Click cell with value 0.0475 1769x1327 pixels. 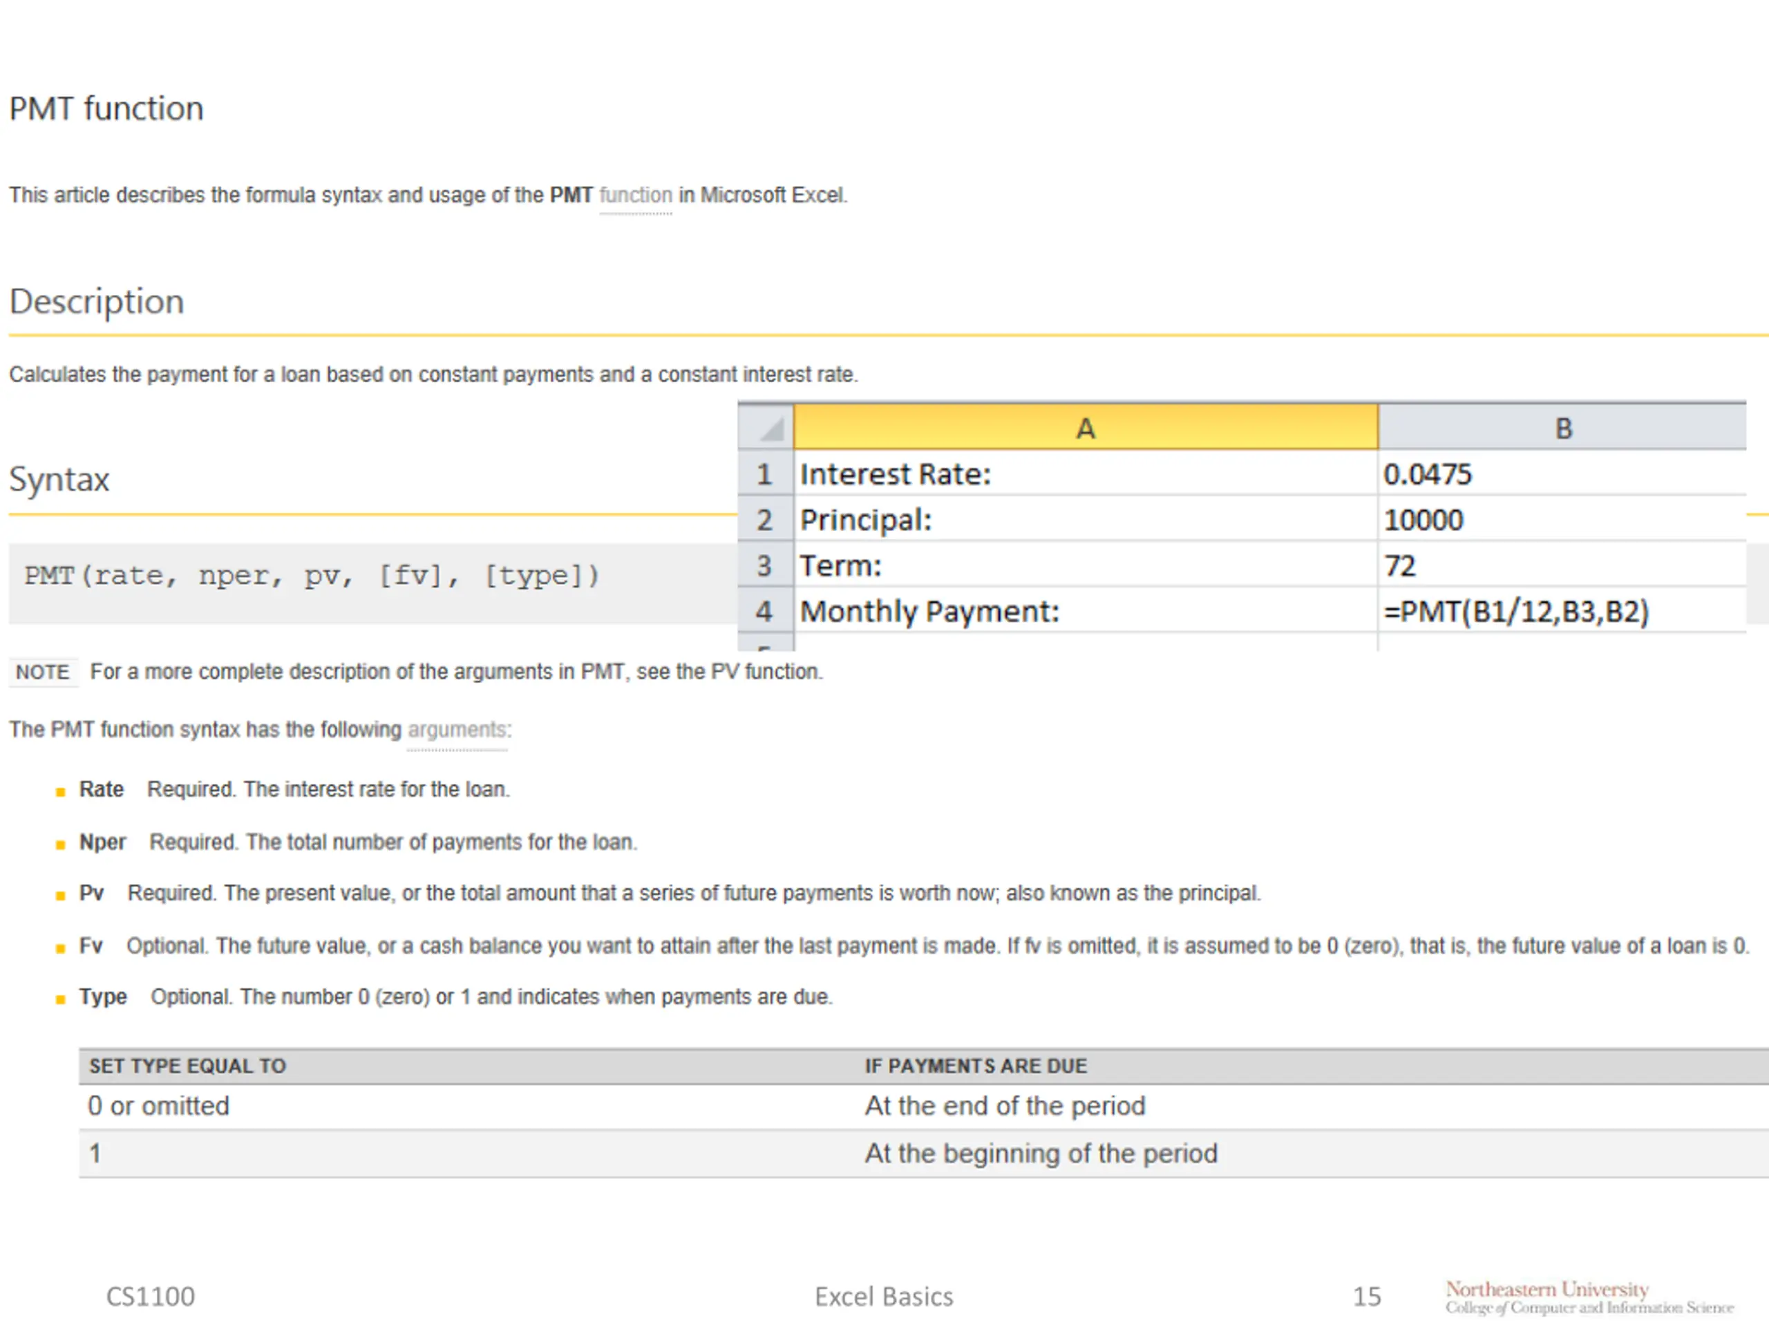(x=1428, y=474)
